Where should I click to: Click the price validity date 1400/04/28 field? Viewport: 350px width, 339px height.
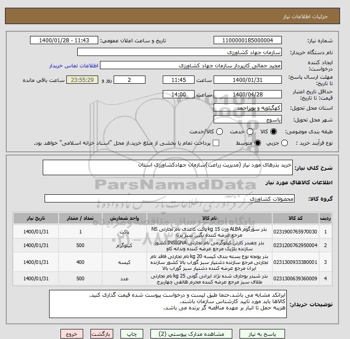(248, 94)
